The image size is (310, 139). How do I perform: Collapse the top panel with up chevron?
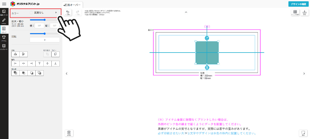(186, 12)
